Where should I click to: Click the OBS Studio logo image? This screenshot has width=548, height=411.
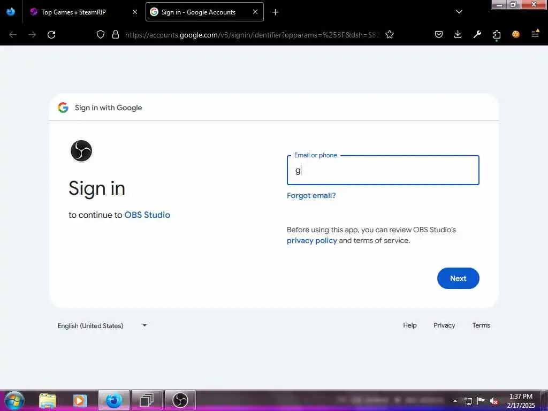pyautogui.click(x=81, y=151)
